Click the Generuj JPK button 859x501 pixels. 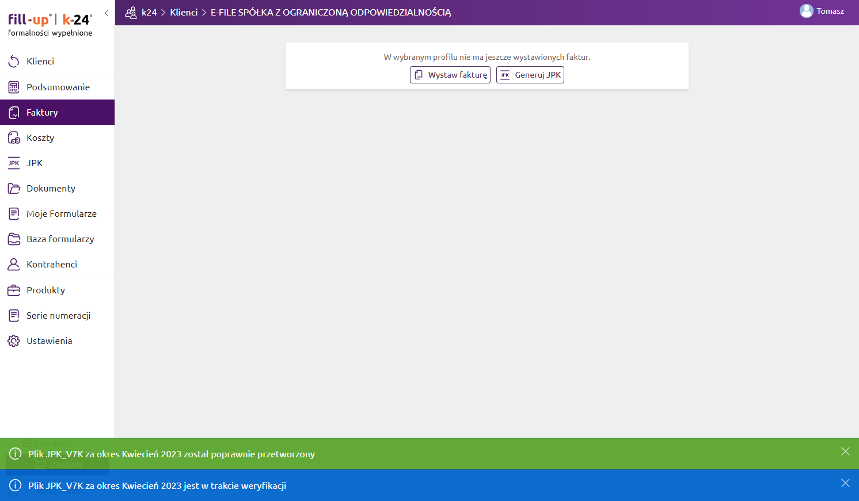tap(530, 75)
